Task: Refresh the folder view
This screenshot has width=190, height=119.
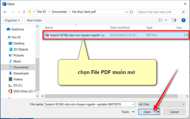Action: [131, 12]
